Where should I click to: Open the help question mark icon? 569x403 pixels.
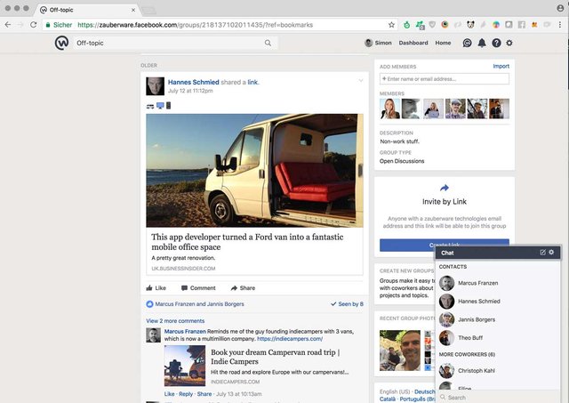click(496, 43)
